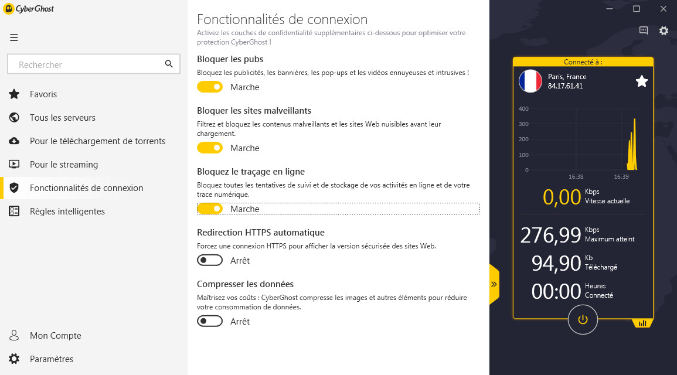Open Tous les serveurs list
The image size is (677, 375).
[x=94, y=117]
